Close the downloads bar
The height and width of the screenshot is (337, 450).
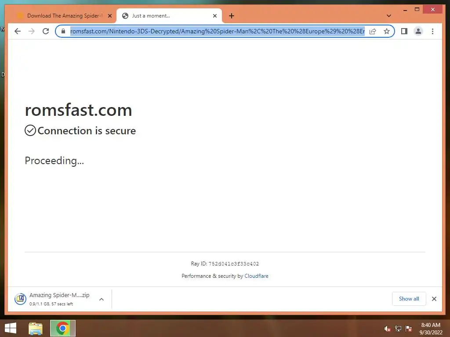[x=434, y=299]
